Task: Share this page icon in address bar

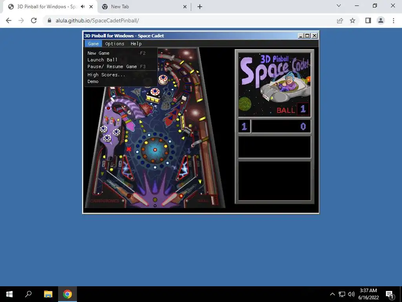Action: point(340,20)
